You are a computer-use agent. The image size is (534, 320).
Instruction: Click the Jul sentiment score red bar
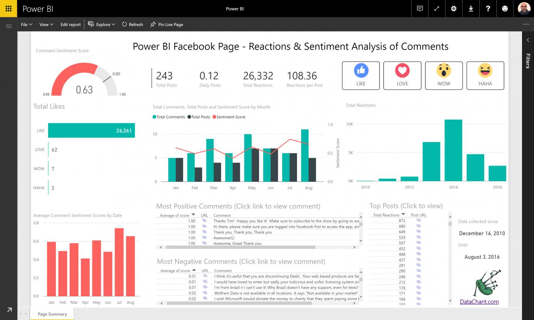pyautogui.click(x=119, y=262)
